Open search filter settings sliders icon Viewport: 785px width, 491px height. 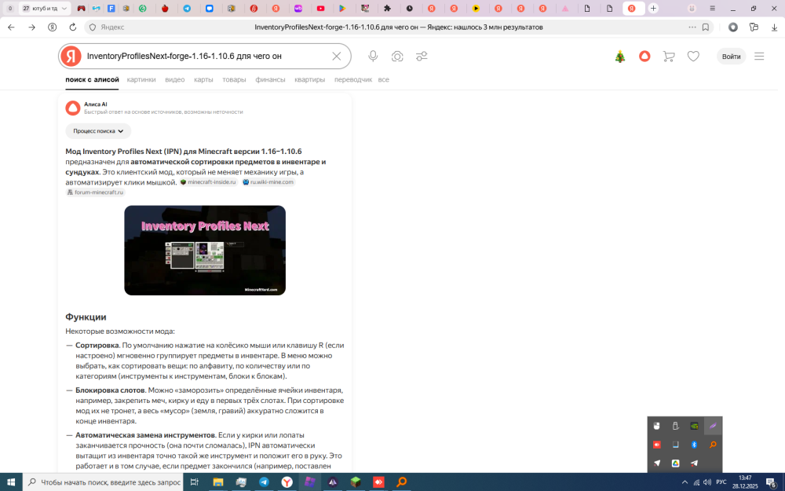tap(422, 56)
